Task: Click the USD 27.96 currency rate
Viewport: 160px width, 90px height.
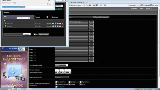Action: [145, 5]
